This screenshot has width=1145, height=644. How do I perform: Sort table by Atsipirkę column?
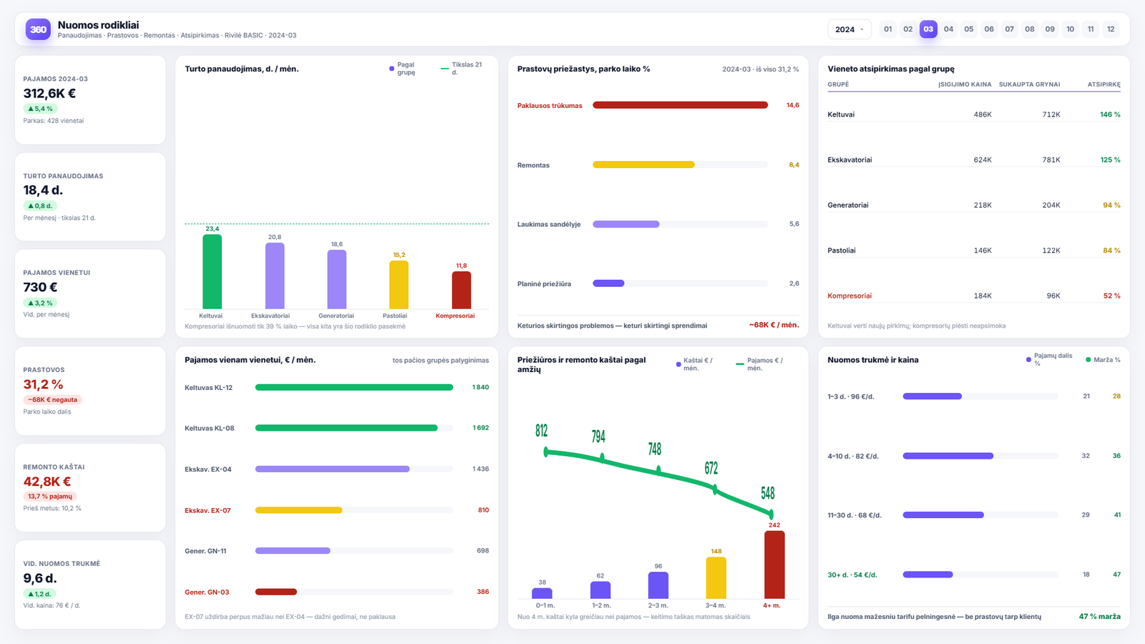pos(1104,84)
